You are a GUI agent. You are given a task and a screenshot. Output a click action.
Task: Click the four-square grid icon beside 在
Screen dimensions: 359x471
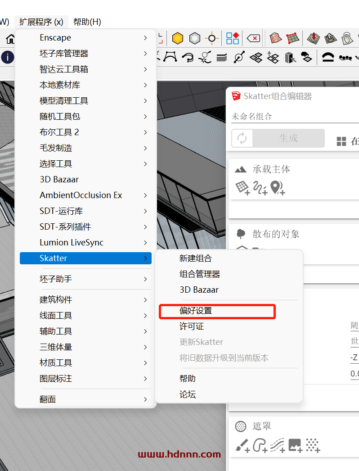point(341,141)
